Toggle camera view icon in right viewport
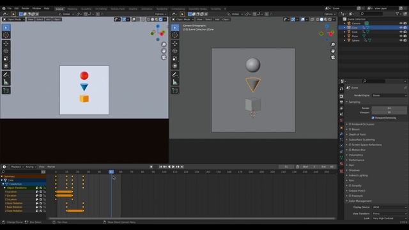The width and height of the screenshot is (409, 230). tap(333, 57)
